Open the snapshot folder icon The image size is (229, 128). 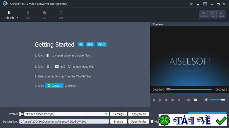click(196, 100)
